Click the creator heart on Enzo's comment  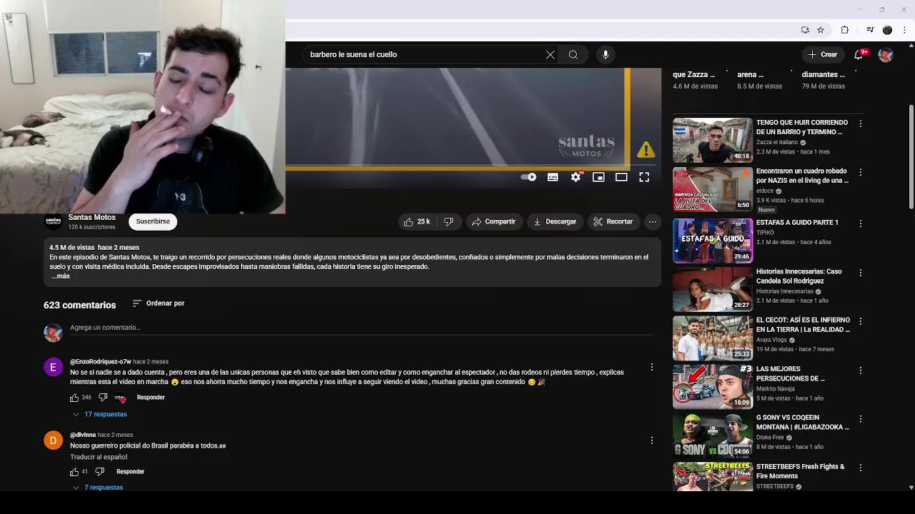pos(120,398)
